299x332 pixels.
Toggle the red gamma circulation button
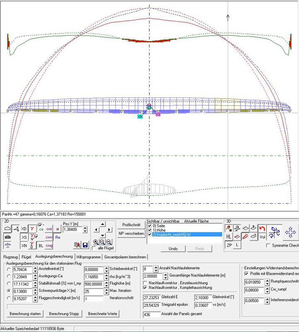pos(32,229)
